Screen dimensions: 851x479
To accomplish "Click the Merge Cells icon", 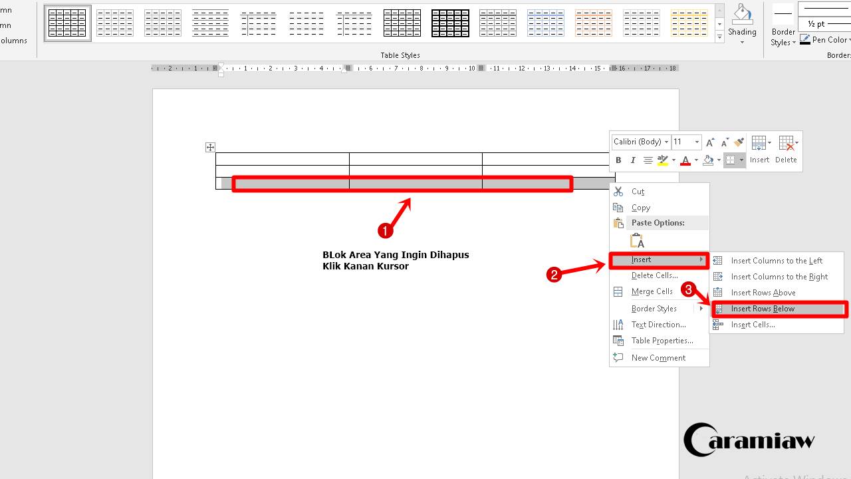I will click(x=618, y=291).
